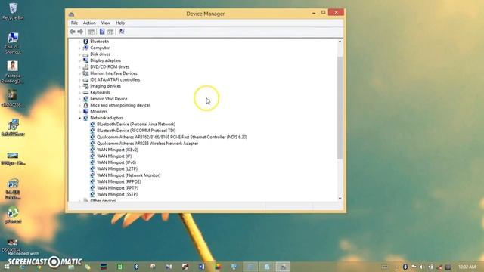
Task: Select Bluetooth Device (RFCOMM Protocol TDI)
Action: click(x=136, y=131)
